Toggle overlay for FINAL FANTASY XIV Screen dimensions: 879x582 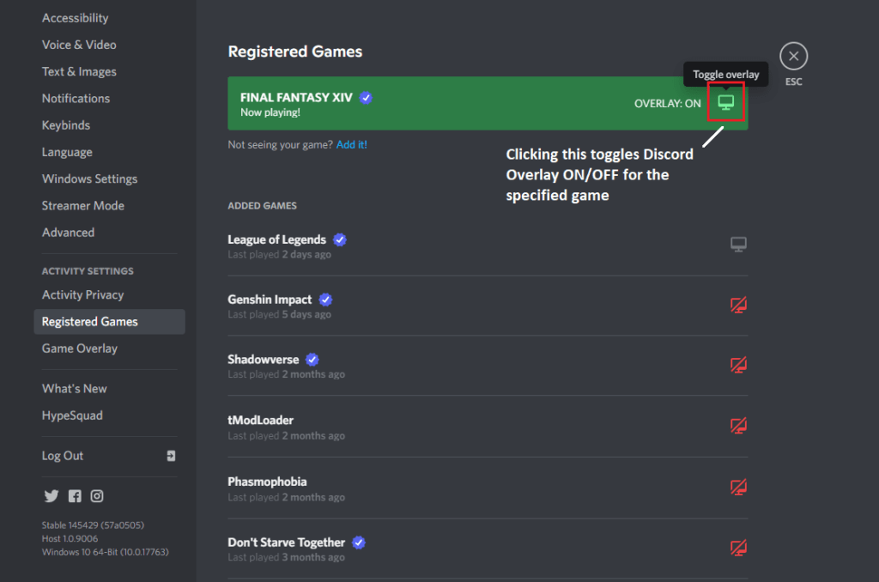tap(726, 102)
